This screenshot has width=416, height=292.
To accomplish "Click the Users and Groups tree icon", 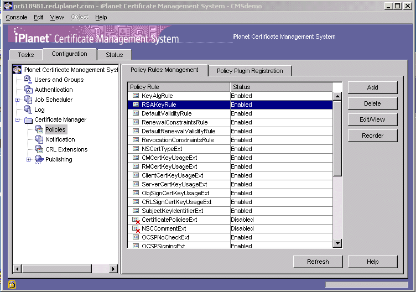I will pos(28,79).
